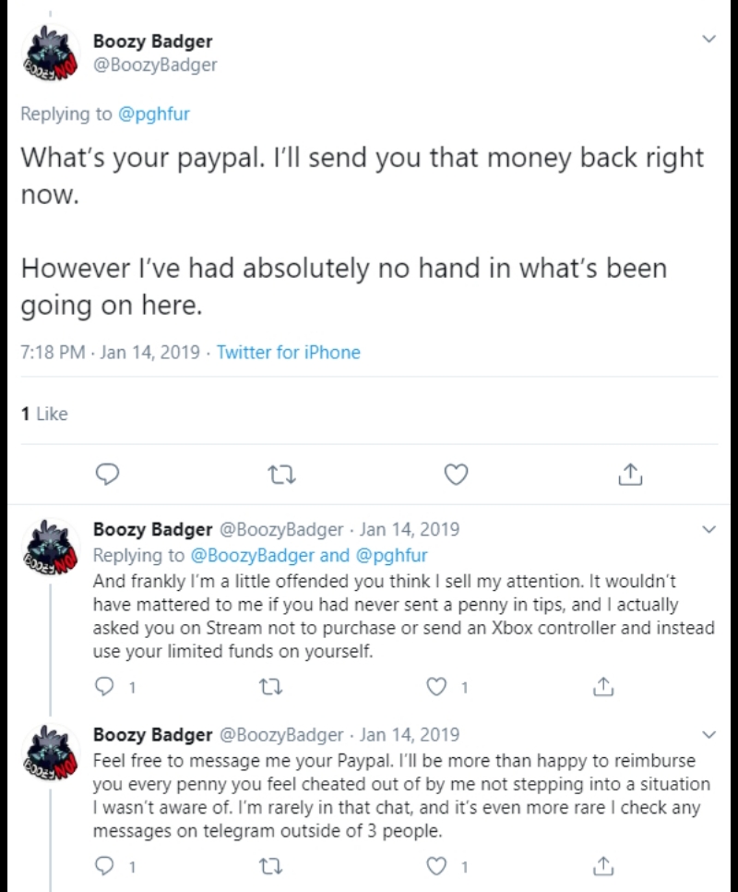Viewport: 738px width, 892px height.
Task: Like the 'a little offended' tweet
Action: click(436, 687)
